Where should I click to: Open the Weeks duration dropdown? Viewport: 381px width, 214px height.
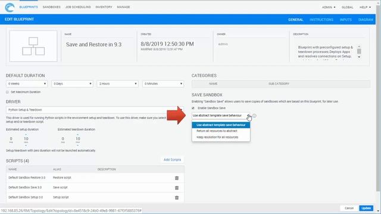pyautogui.click(x=27, y=84)
